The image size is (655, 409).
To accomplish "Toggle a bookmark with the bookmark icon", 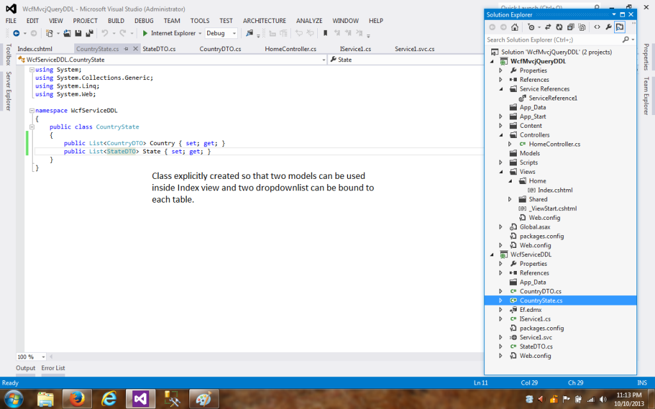I will tap(326, 33).
